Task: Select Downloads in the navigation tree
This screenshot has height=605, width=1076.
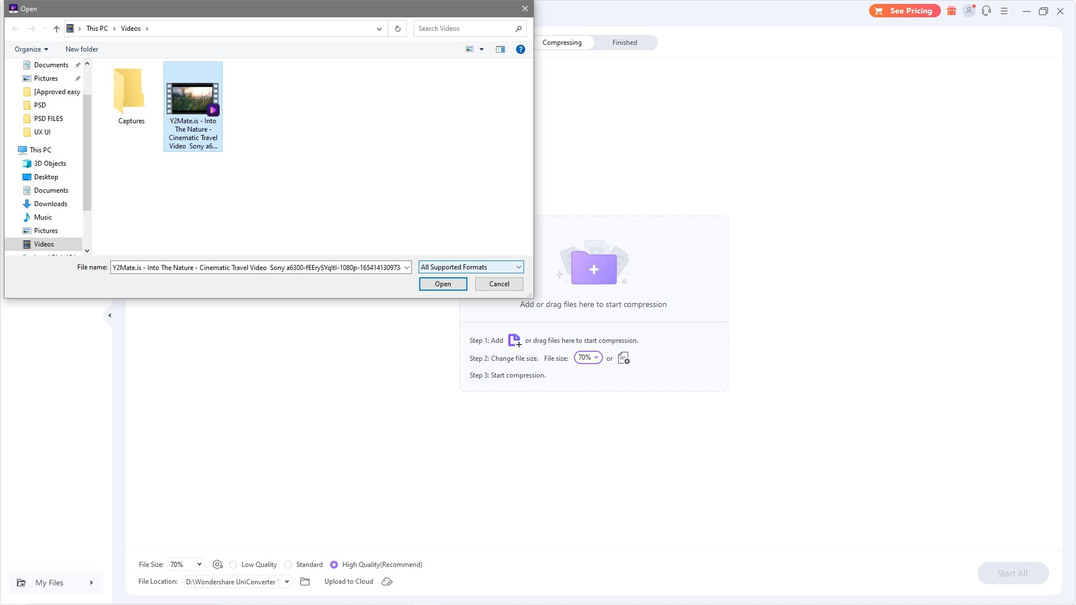Action: [x=50, y=204]
